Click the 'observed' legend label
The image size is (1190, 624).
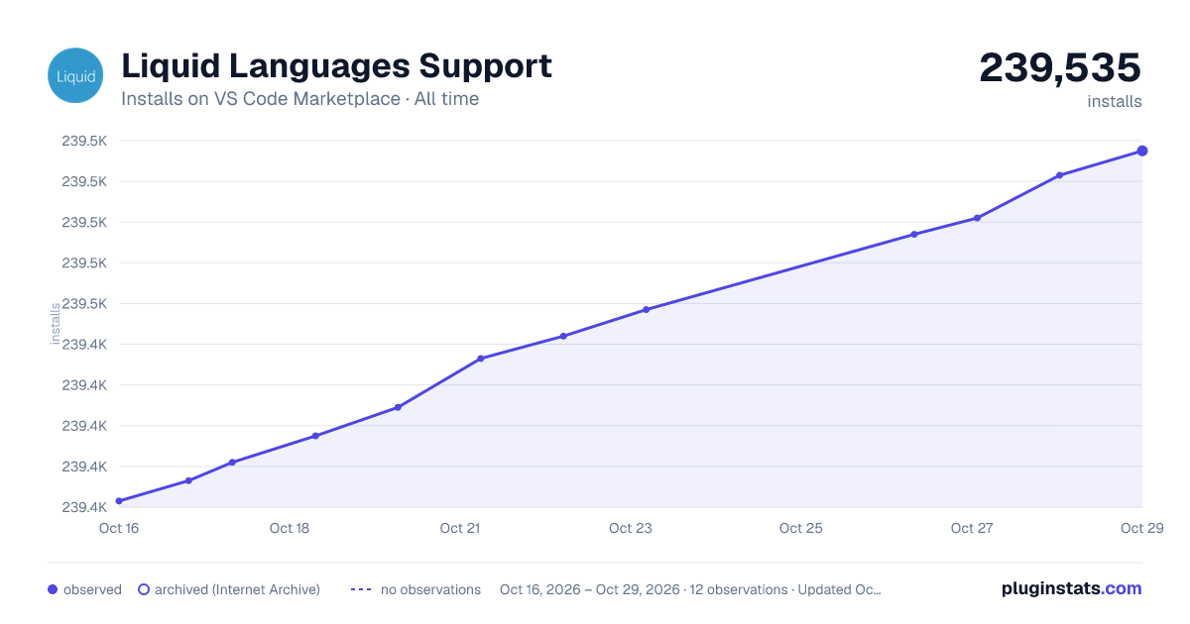92,589
